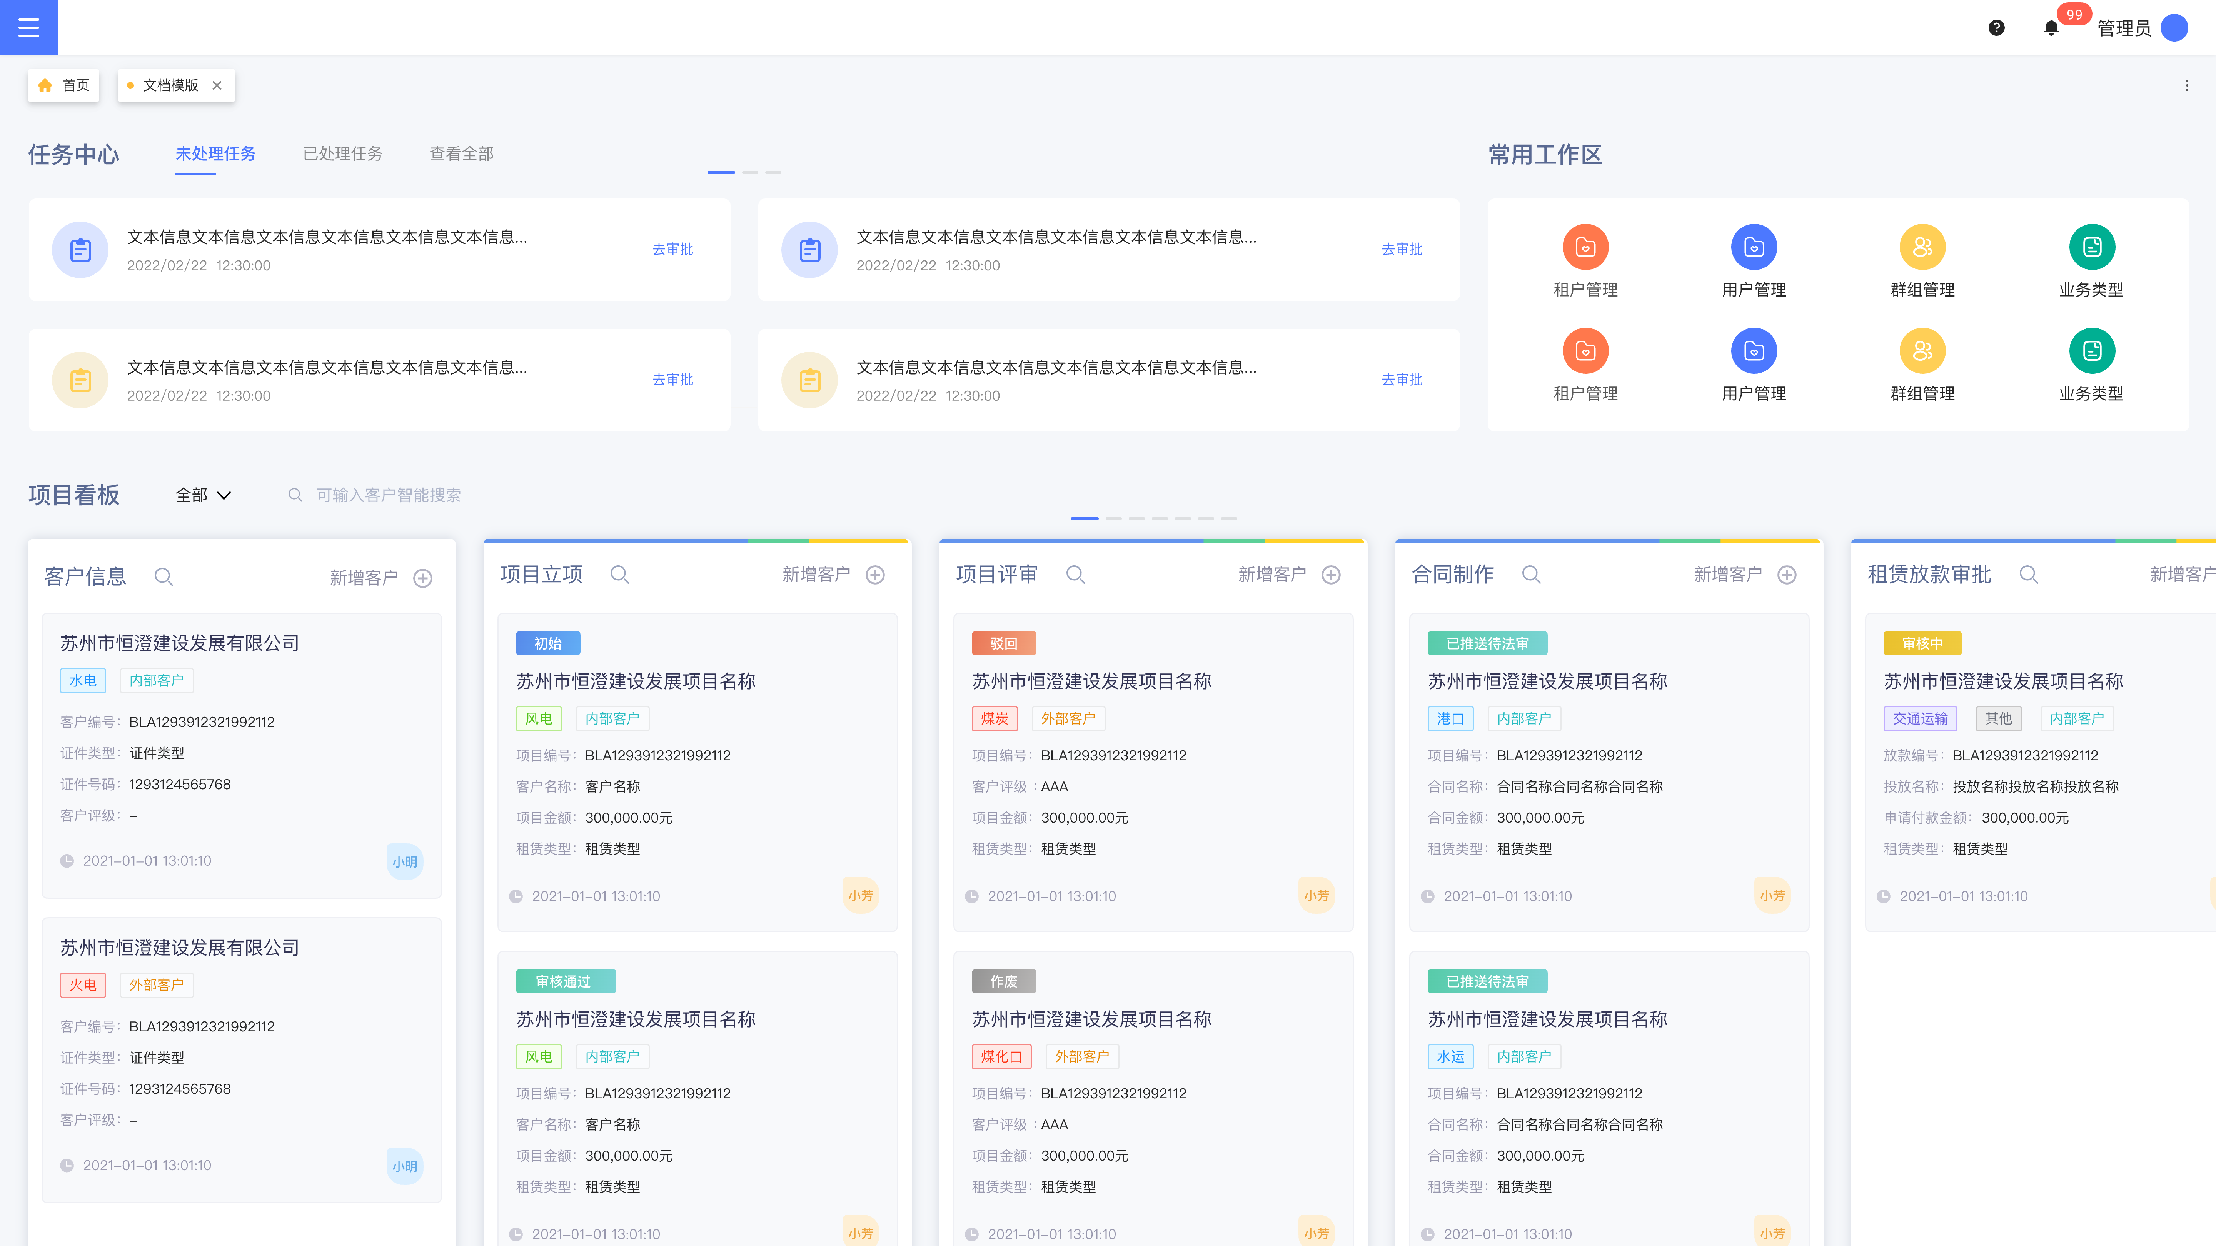
Task: Click search icon in 项目立项 column
Action: click(619, 575)
